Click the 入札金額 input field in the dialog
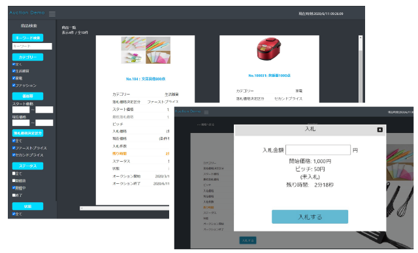418x253 pixels. click(x=318, y=150)
